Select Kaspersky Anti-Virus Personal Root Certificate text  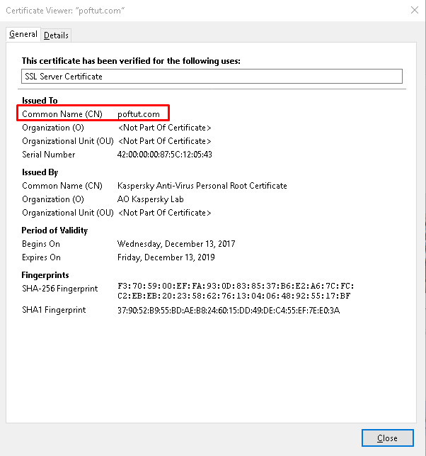(202, 186)
